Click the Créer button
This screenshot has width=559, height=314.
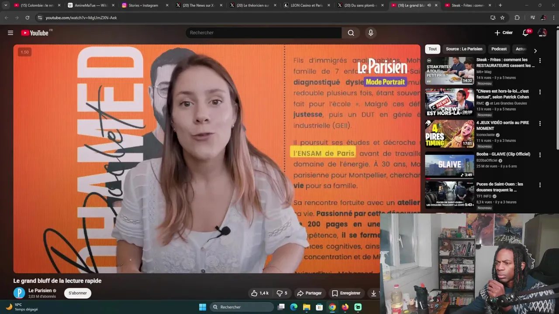(504, 33)
